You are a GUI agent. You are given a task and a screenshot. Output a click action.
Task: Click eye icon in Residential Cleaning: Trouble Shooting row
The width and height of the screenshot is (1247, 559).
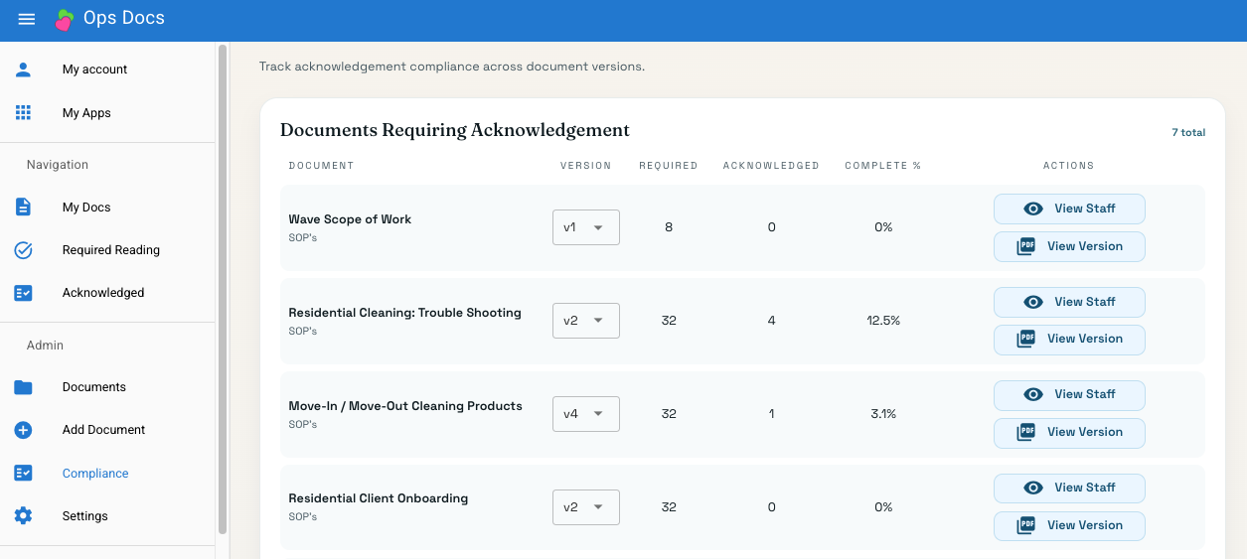[x=1033, y=302]
